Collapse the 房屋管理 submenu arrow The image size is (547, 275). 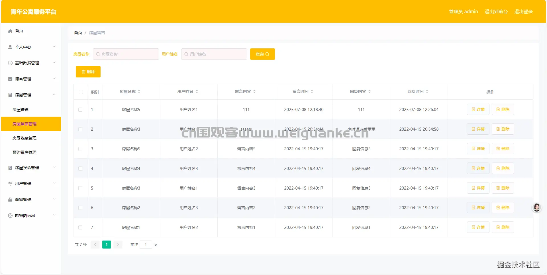coord(54,95)
